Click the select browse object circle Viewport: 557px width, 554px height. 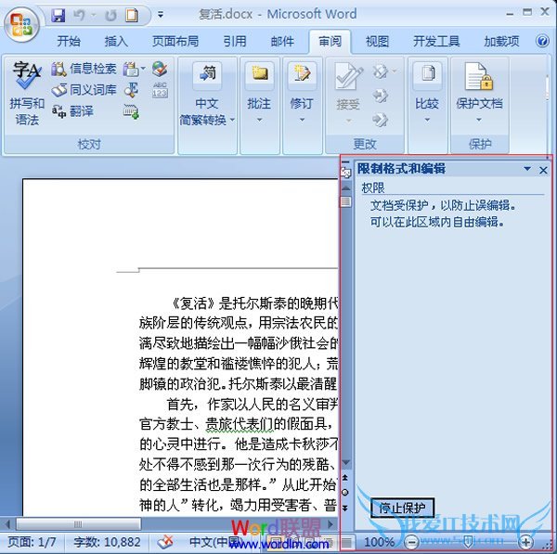click(x=345, y=493)
